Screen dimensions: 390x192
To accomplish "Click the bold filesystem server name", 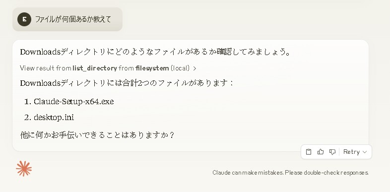I will [152, 68].
